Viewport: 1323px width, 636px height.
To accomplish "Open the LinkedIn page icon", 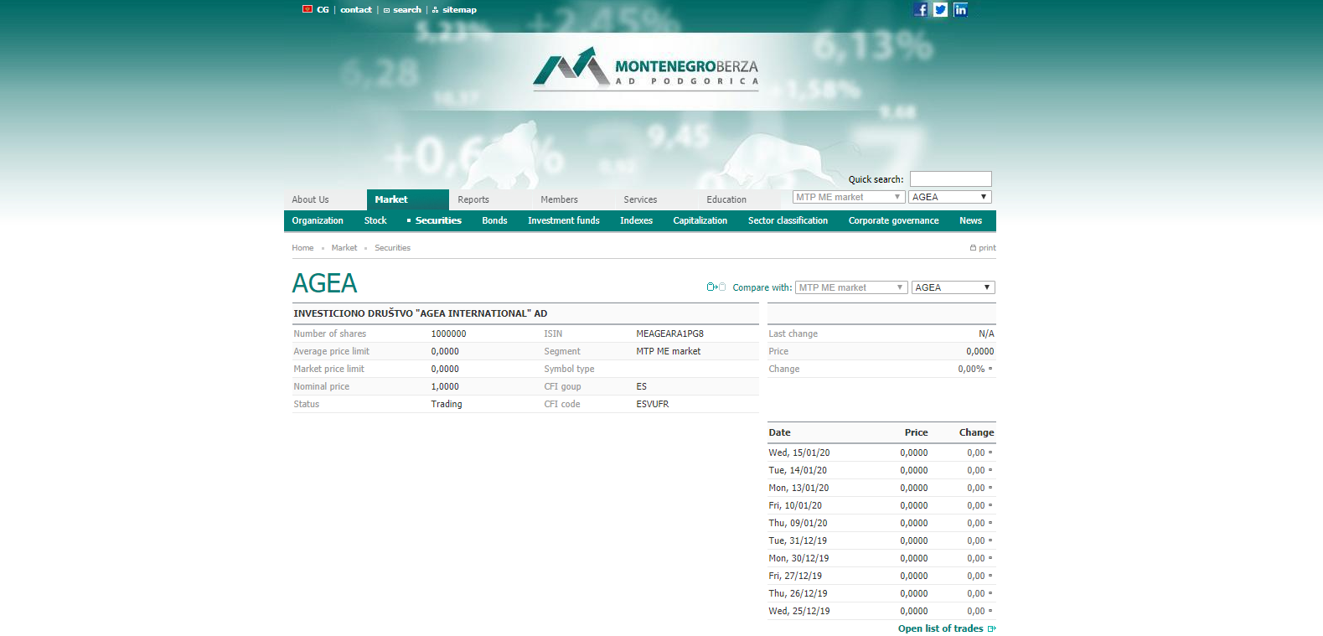I will [960, 10].
